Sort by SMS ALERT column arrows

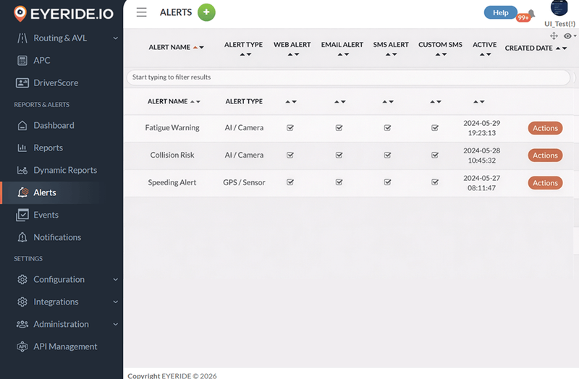tap(391, 55)
